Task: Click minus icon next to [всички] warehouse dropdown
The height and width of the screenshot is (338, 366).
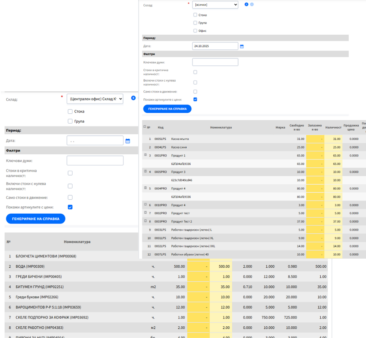Action: point(252,4)
